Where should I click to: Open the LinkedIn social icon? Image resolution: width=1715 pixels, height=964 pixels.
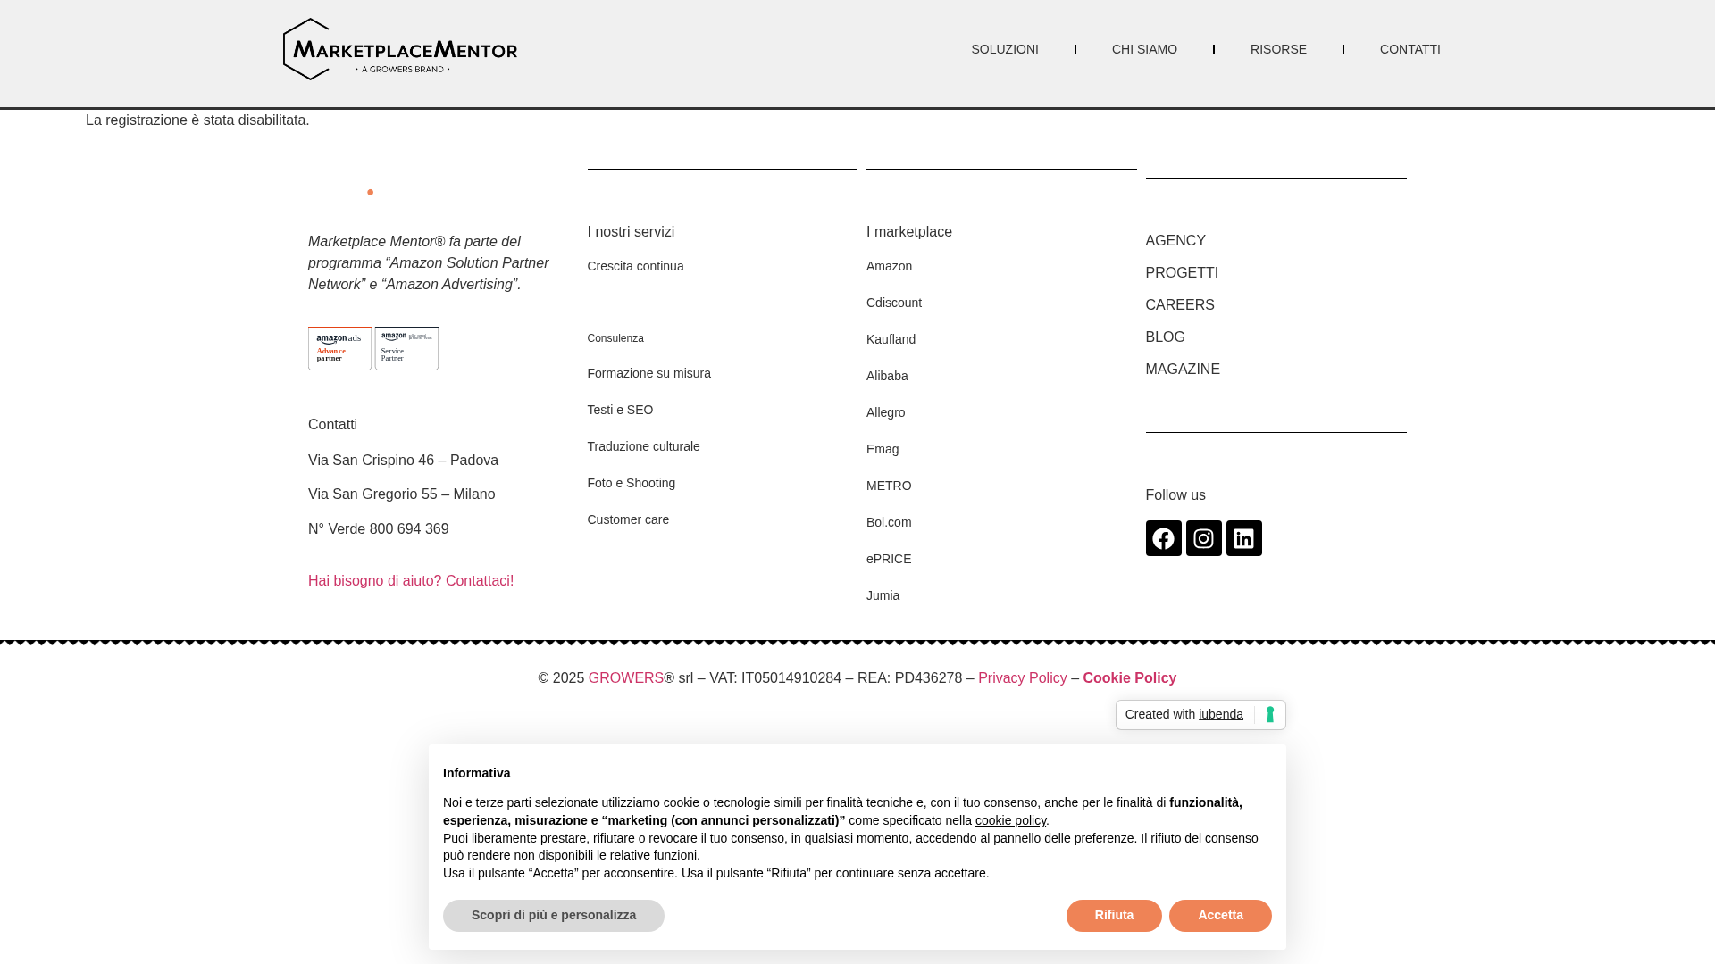coord(1243,538)
